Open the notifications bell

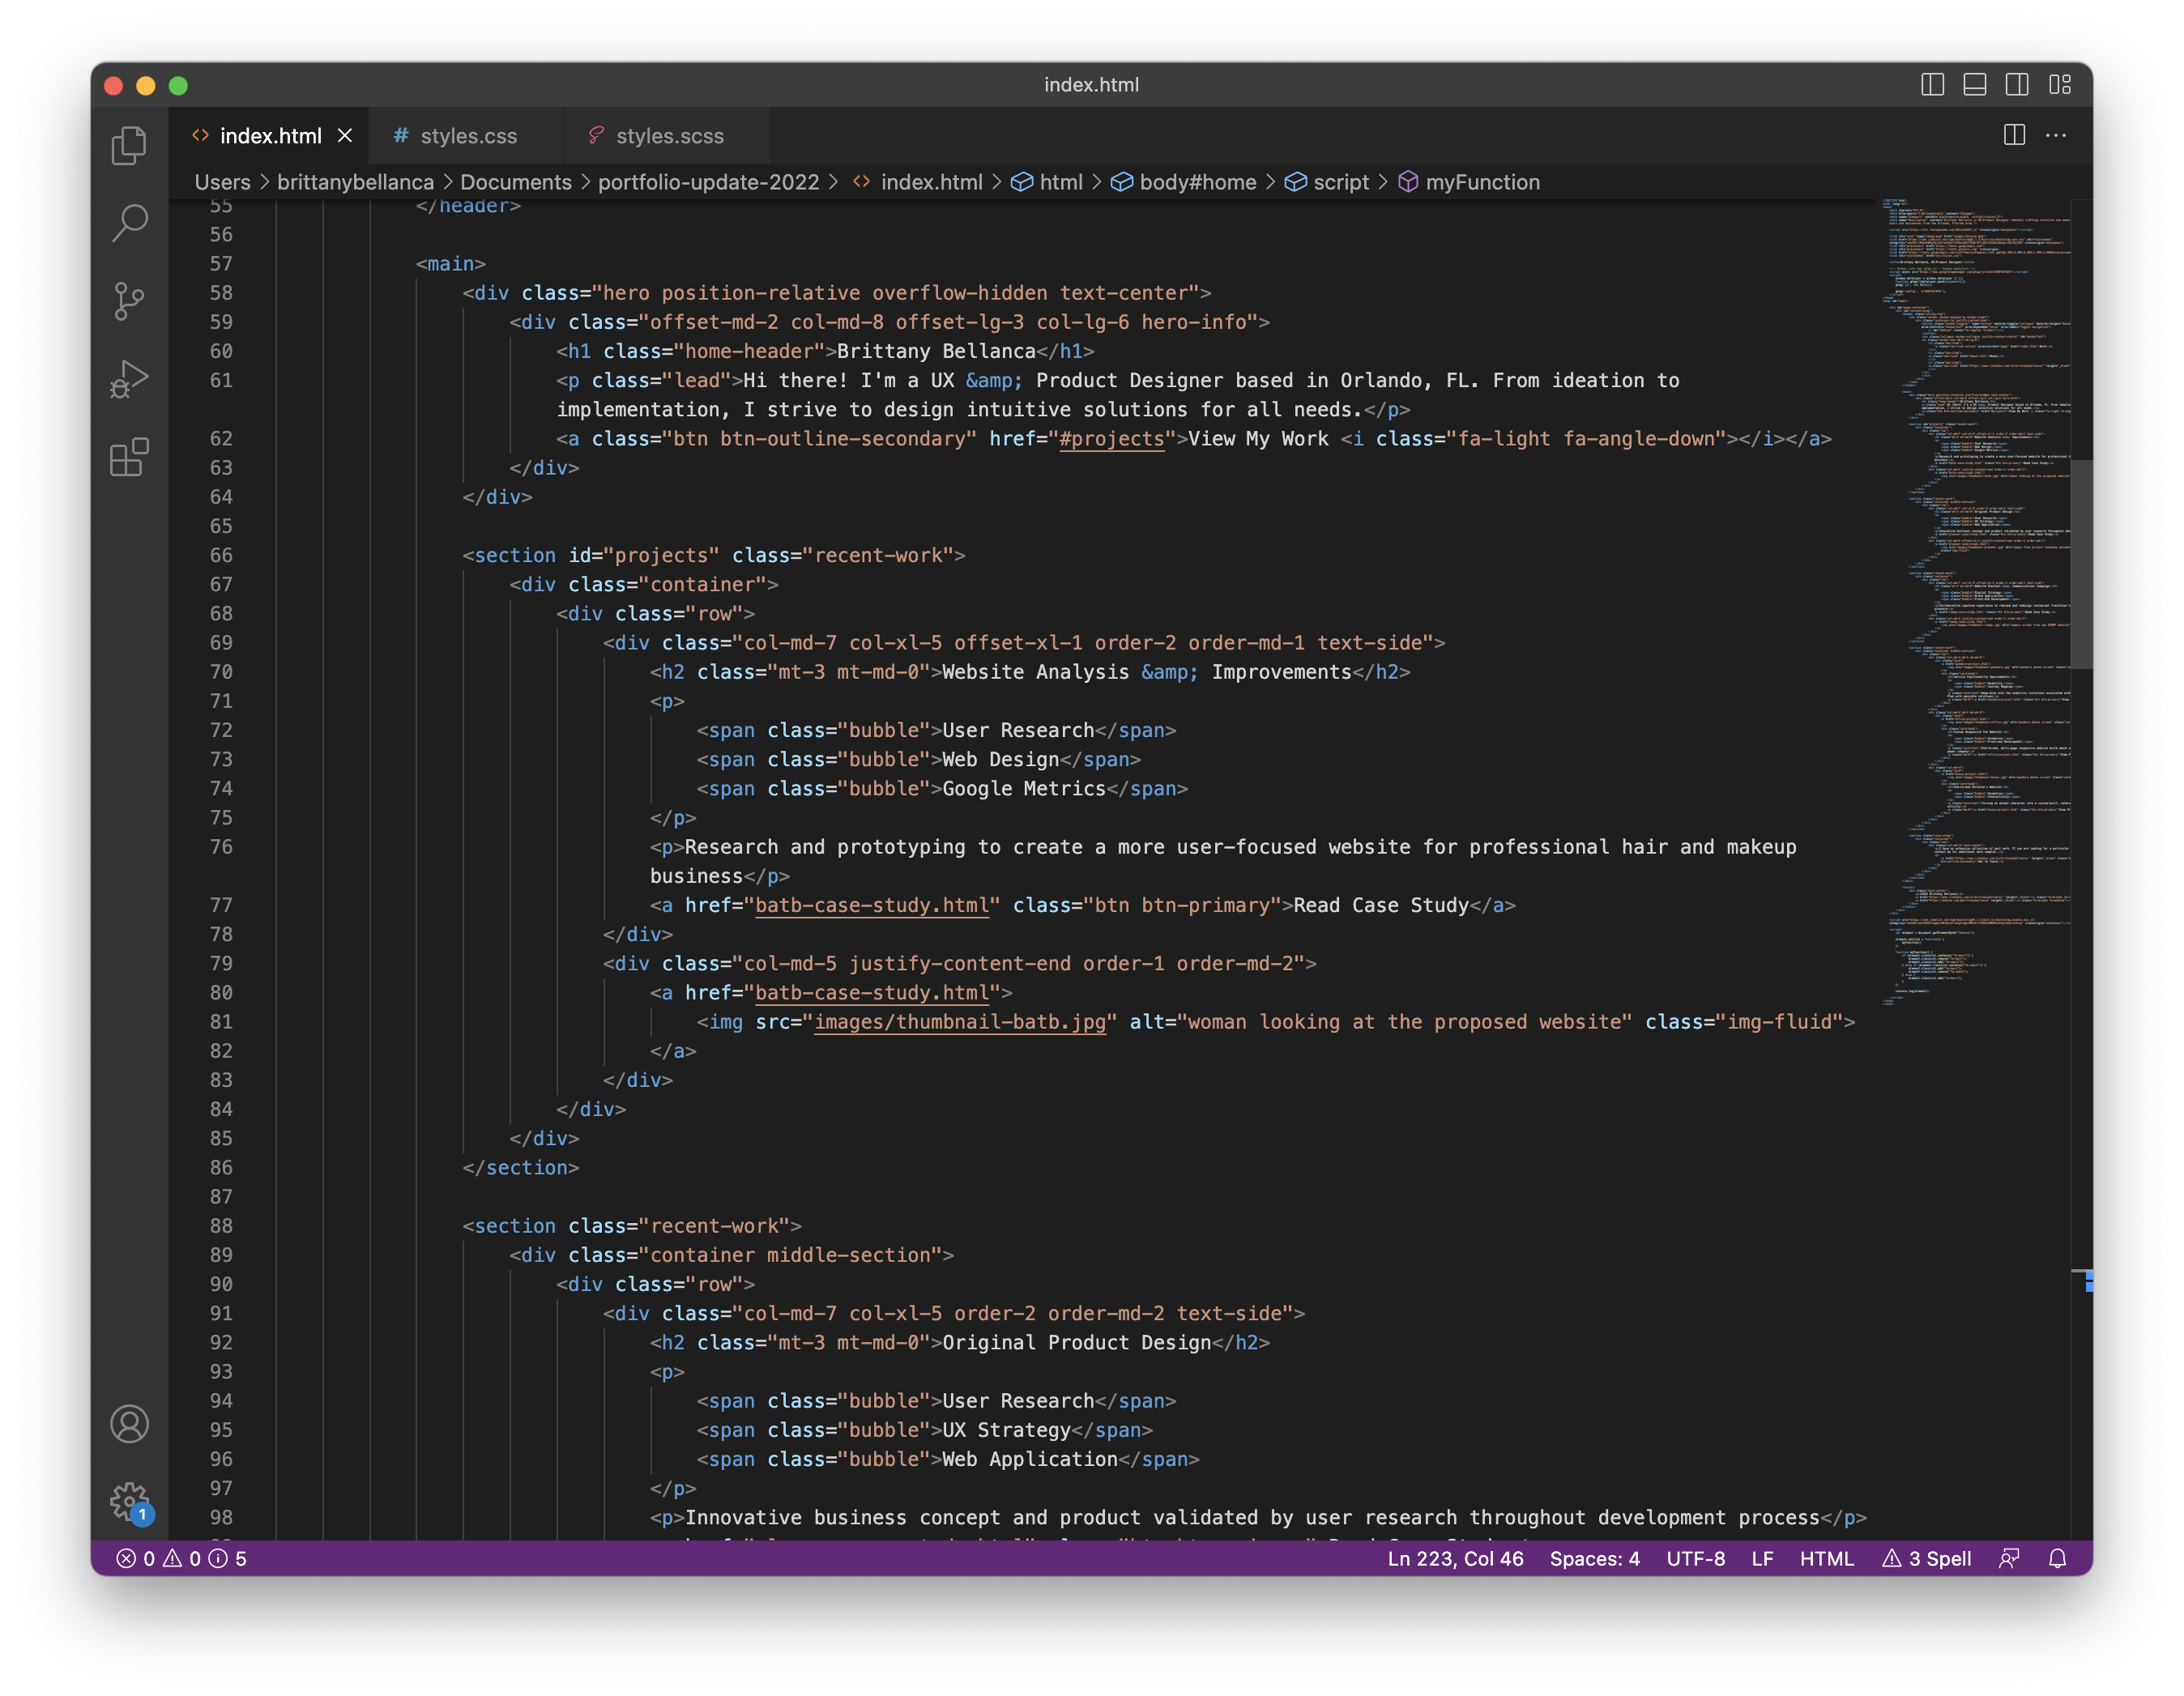[x=2057, y=1558]
